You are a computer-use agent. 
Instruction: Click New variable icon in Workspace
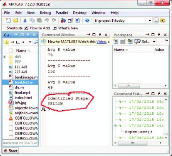pyautogui.click(x=116, y=41)
